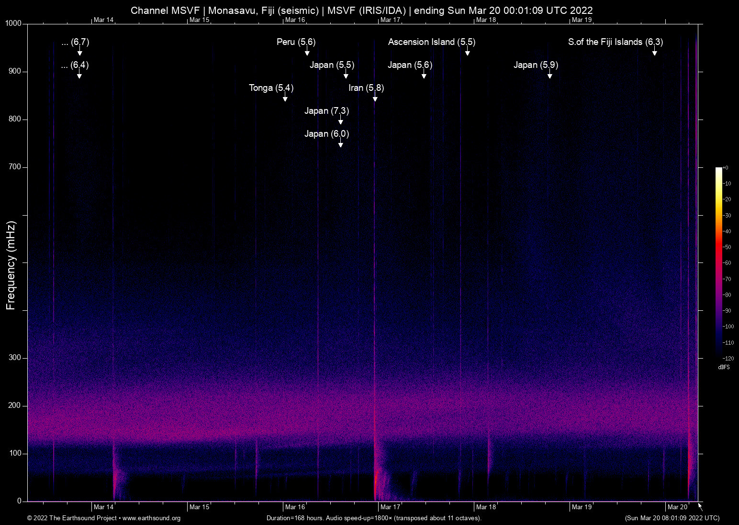The width and height of the screenshot is (739, 525).
Task: Click the 'Mar 19' label on the top time axis
Action: coord(582,20)
